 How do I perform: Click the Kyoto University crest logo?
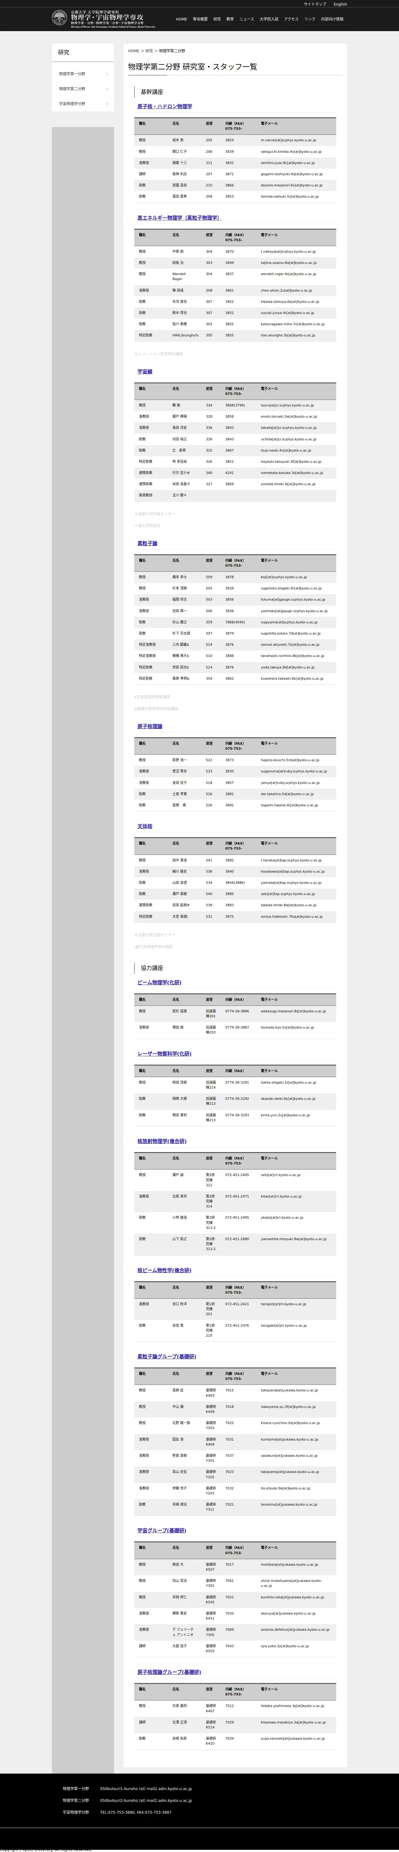[60, 19]
